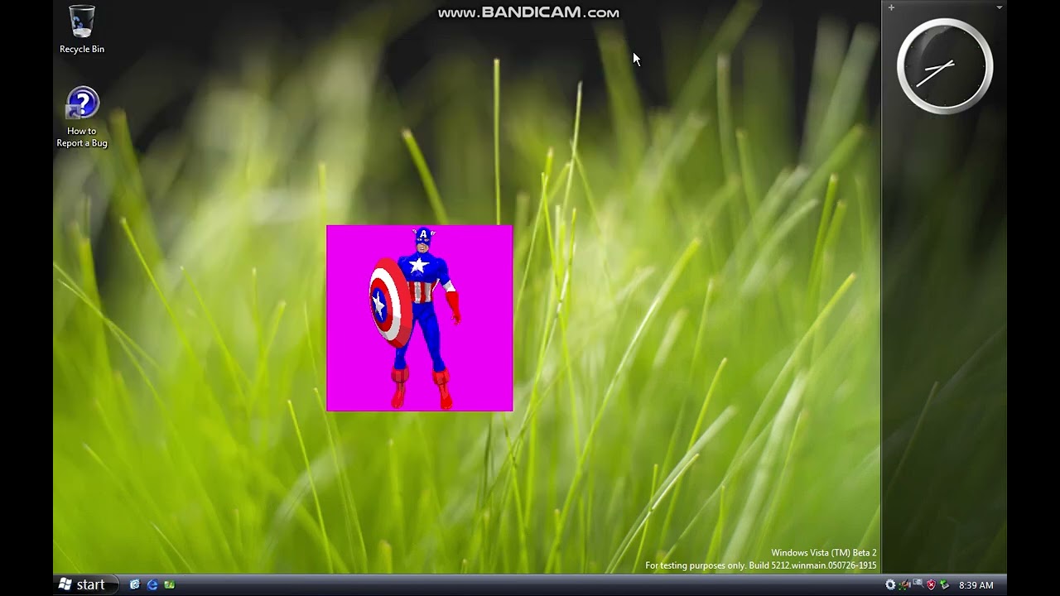Select the How to Report a Bug shortcut
1060x596 pixels.
[82, 118]
